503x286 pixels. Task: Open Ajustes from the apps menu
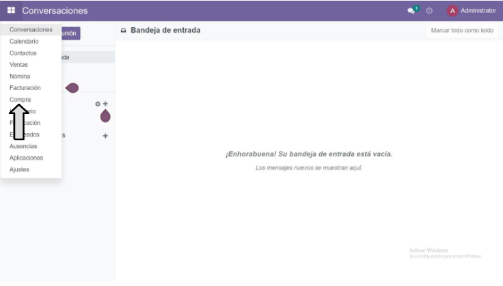click(x=19, y=169)
